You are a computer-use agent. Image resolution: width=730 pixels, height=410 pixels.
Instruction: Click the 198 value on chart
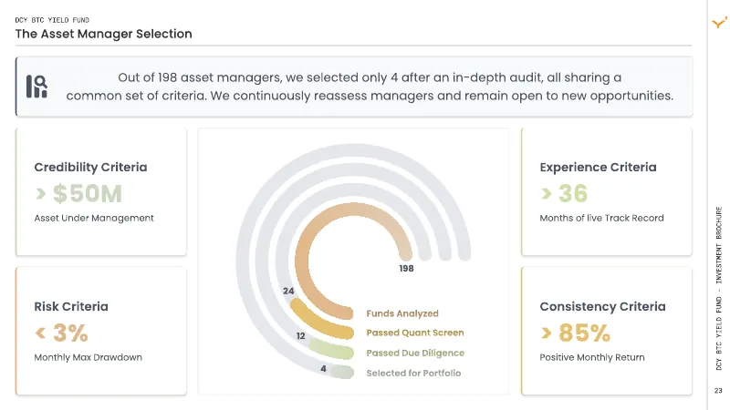tap(406, 268)
